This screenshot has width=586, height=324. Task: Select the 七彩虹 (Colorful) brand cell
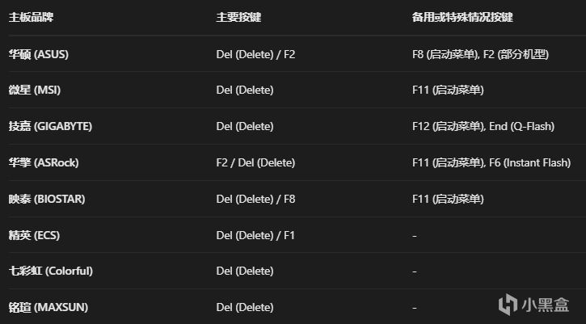(51, 271)
